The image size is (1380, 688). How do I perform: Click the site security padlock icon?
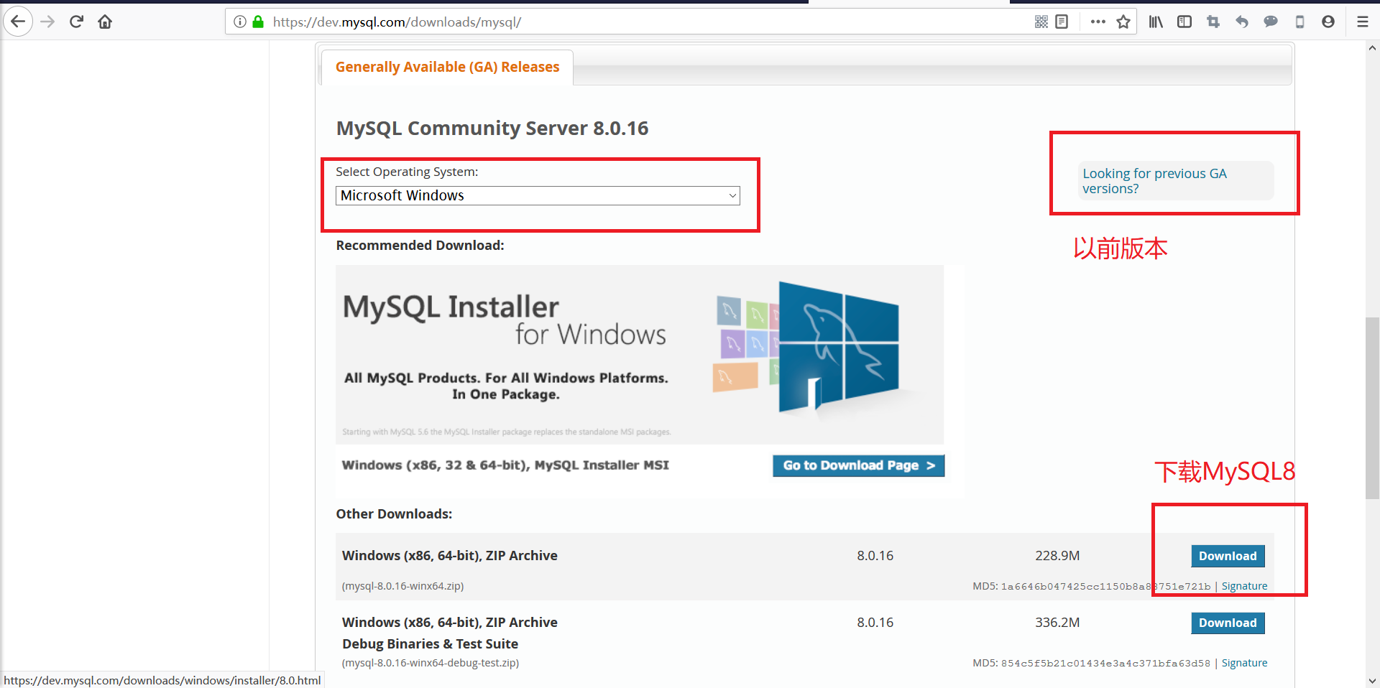point(258,22)
